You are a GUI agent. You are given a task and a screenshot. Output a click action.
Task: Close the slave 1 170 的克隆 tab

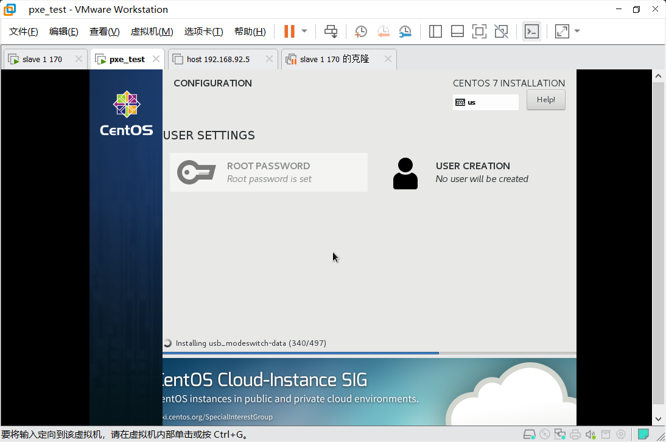coord(388,59)
